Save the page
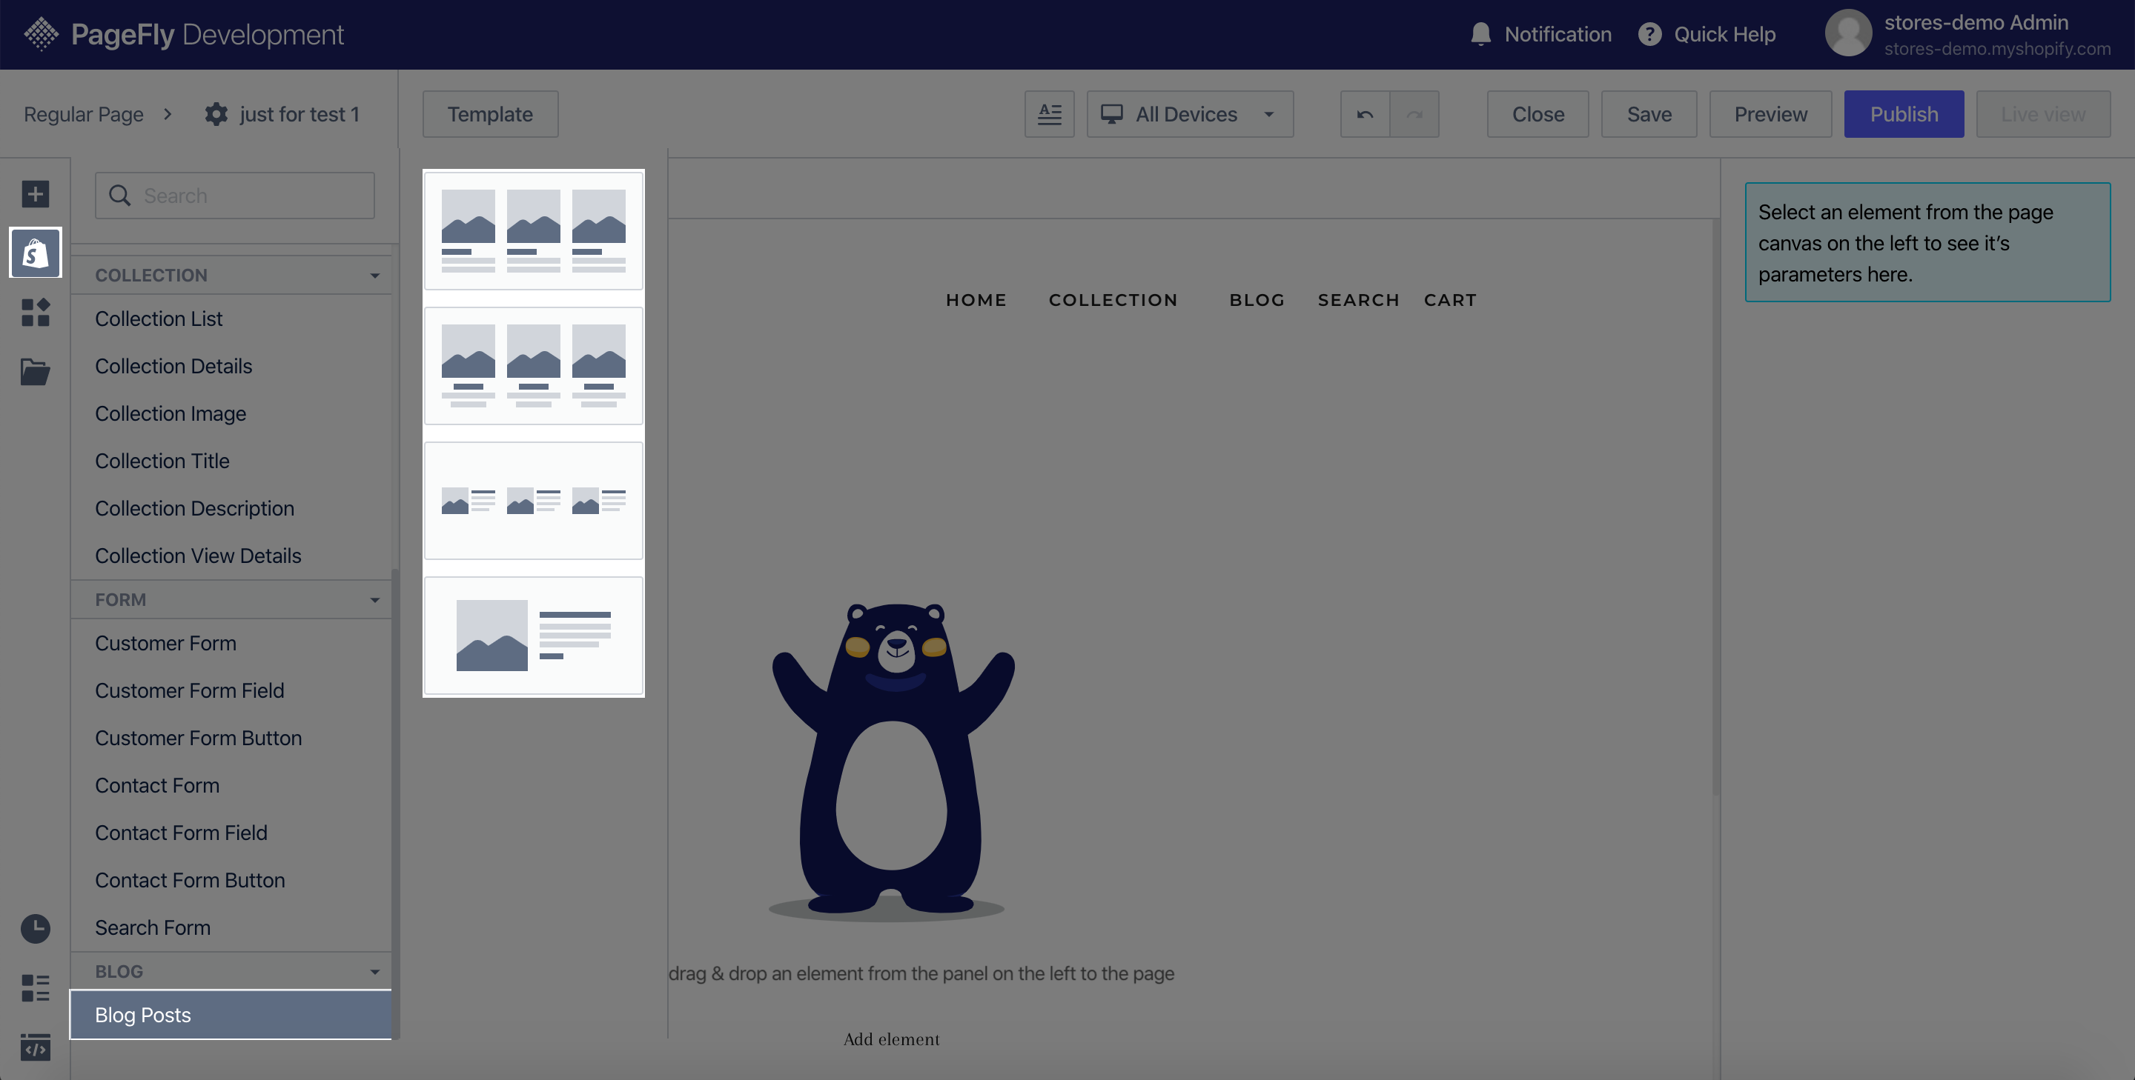The width and height of the screenshot is (2135, 1080). click(x=1649, y=114)
